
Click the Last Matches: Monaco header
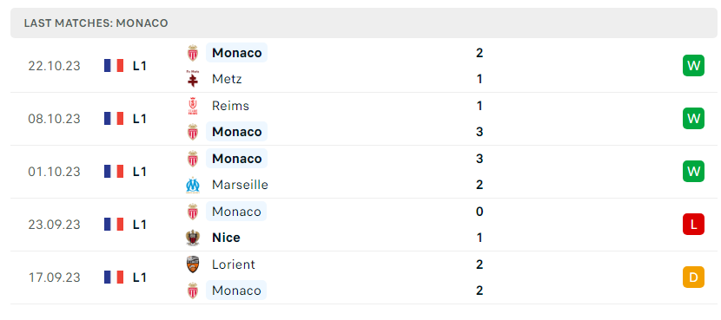[96, 23]
